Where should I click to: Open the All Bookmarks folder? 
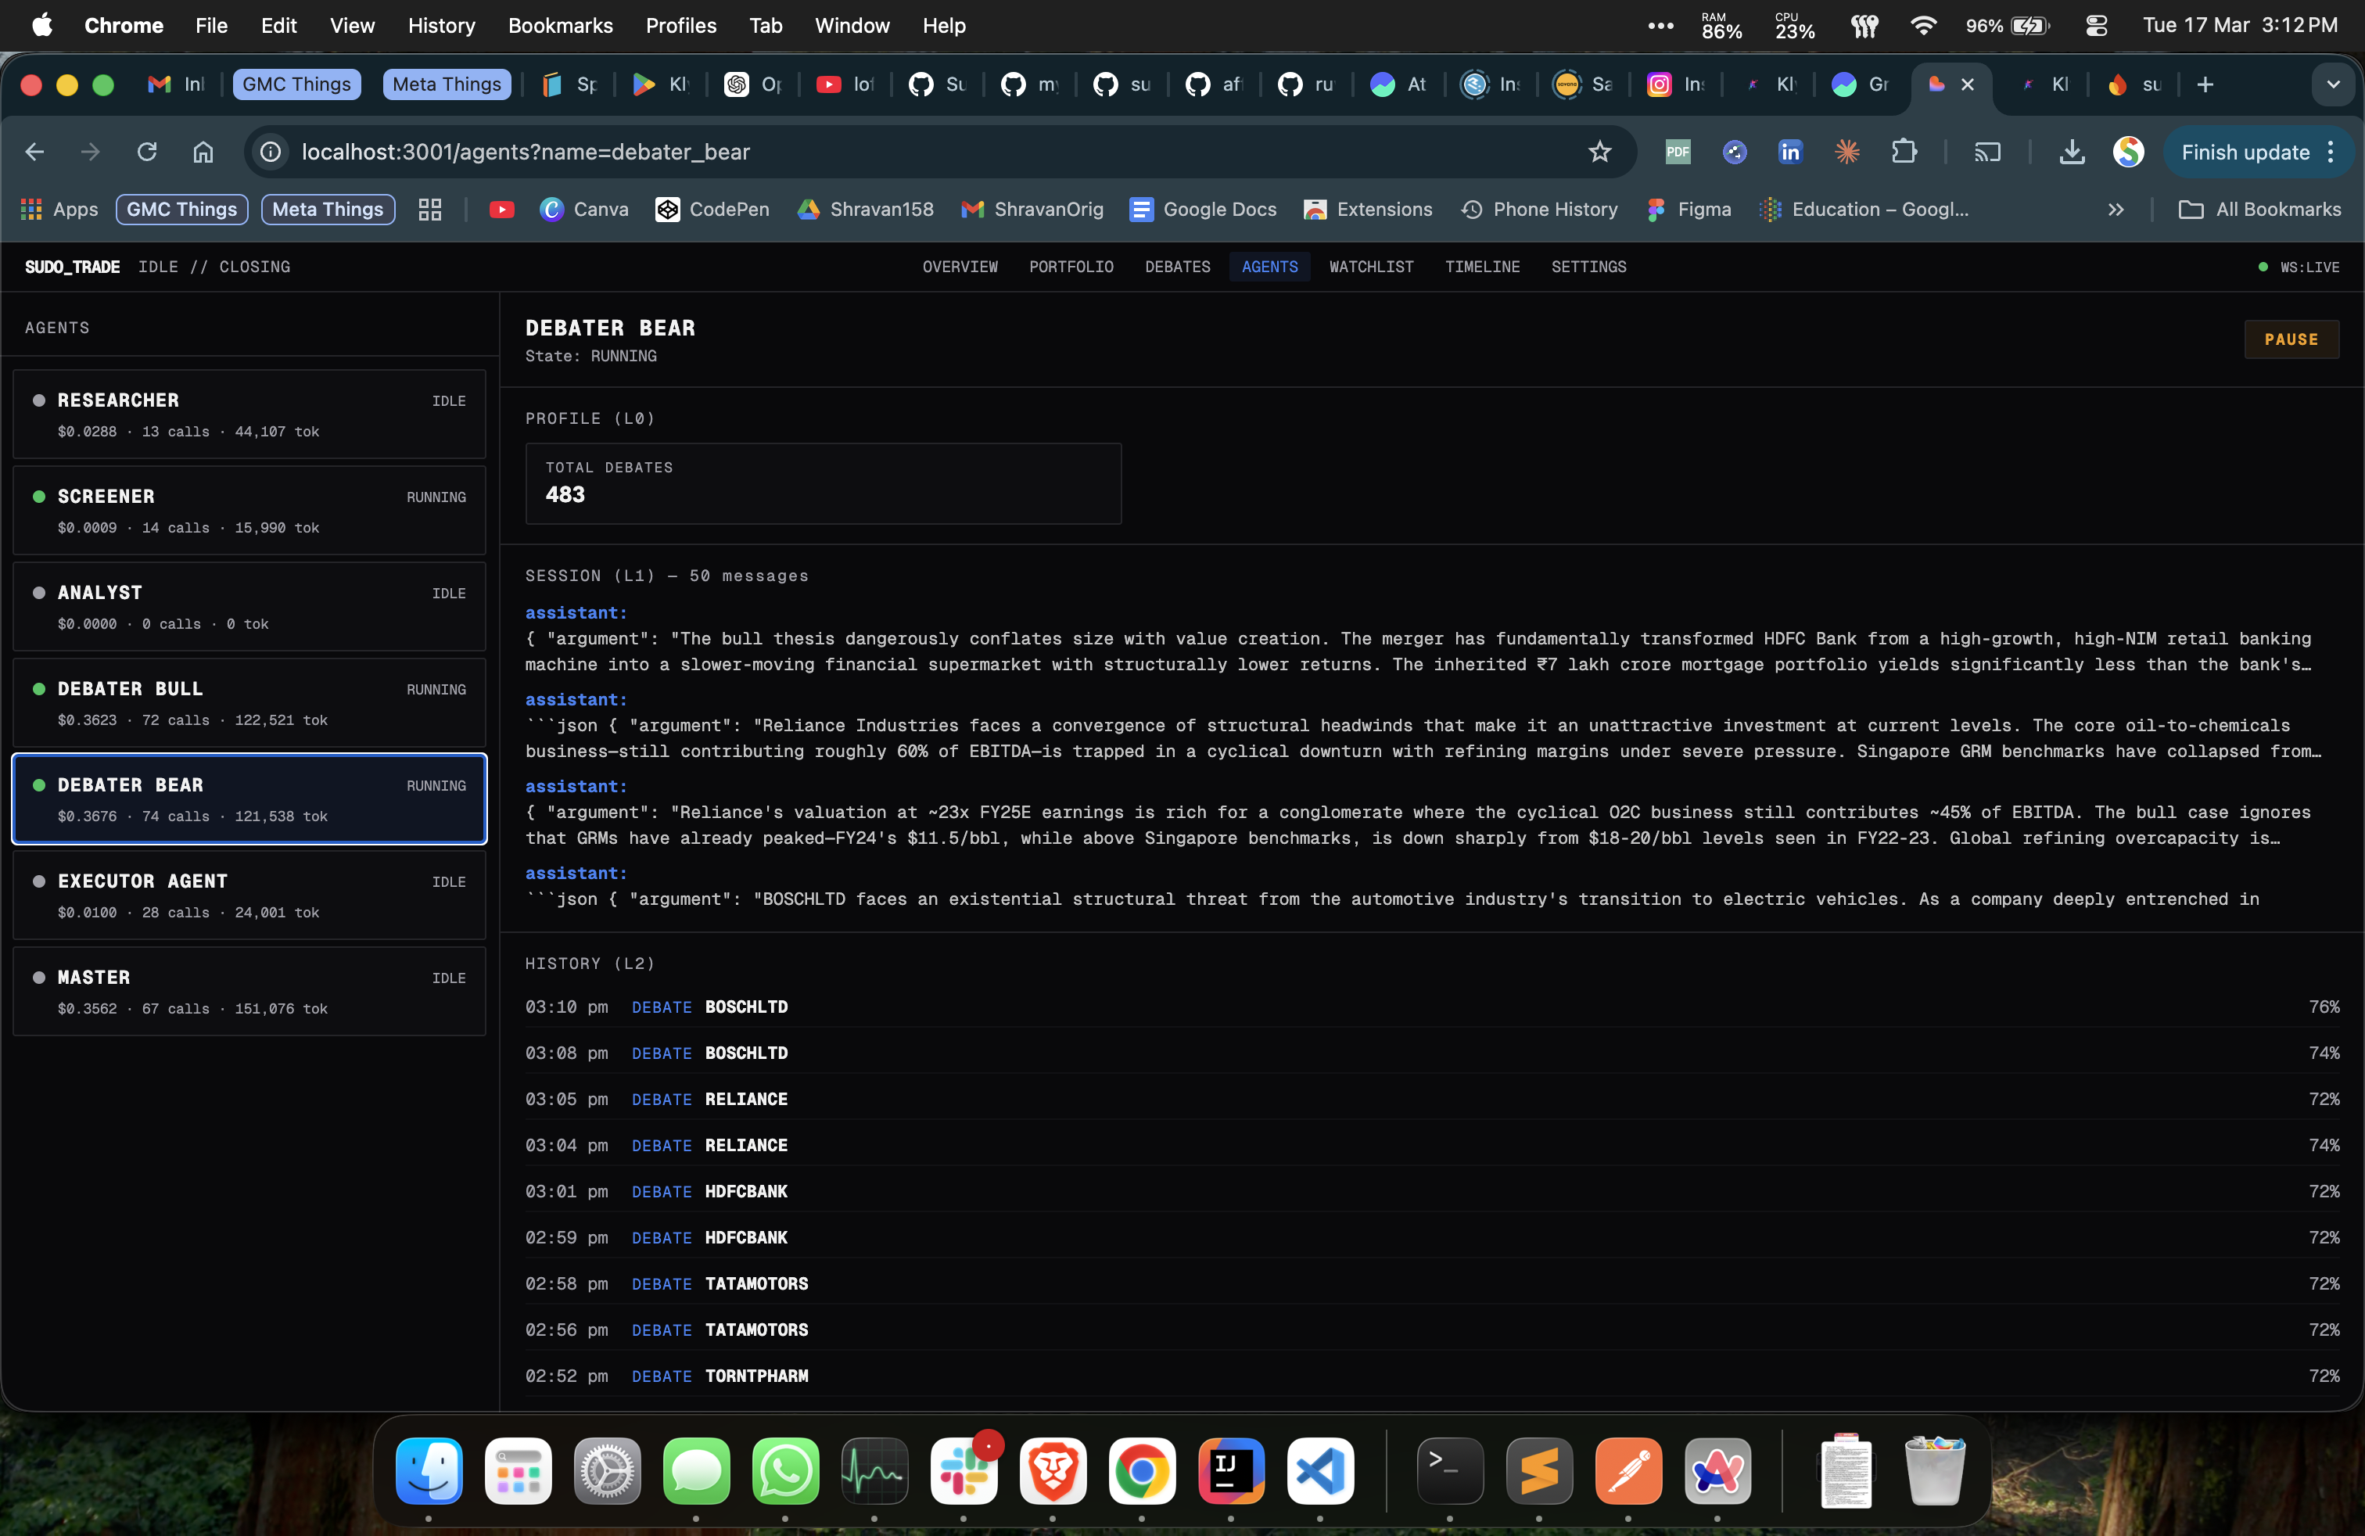click(x=2259, y=209)
